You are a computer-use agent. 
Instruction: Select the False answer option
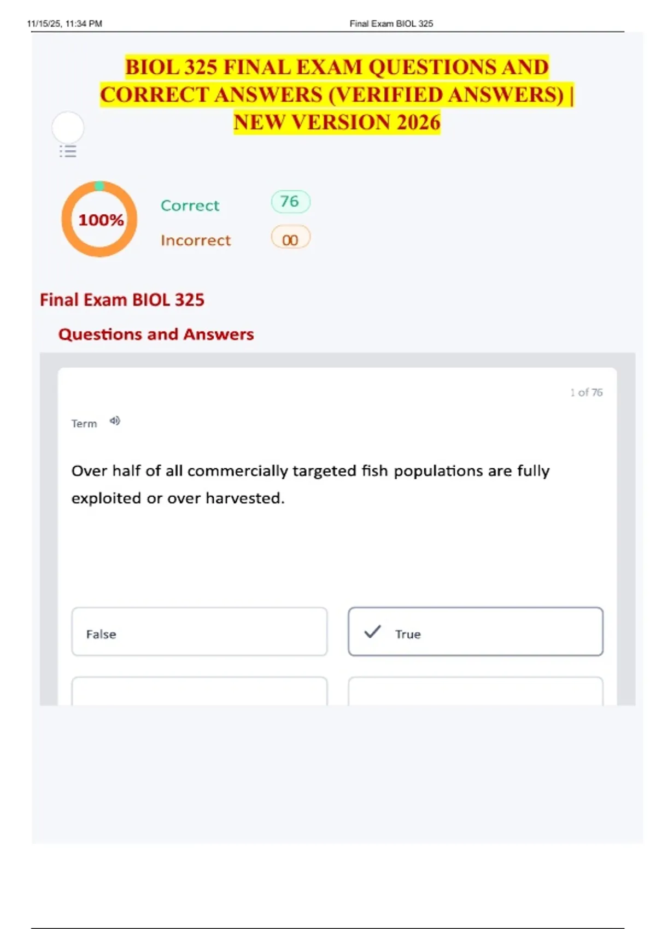(200, 632)
